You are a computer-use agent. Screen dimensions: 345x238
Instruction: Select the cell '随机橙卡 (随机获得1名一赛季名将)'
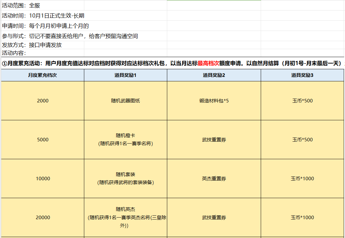(126, 140)
